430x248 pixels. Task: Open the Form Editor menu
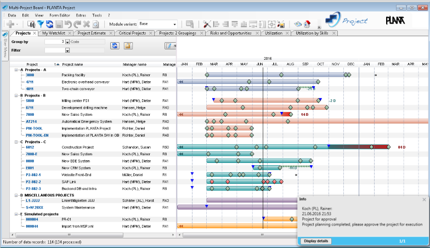(59, 15)
